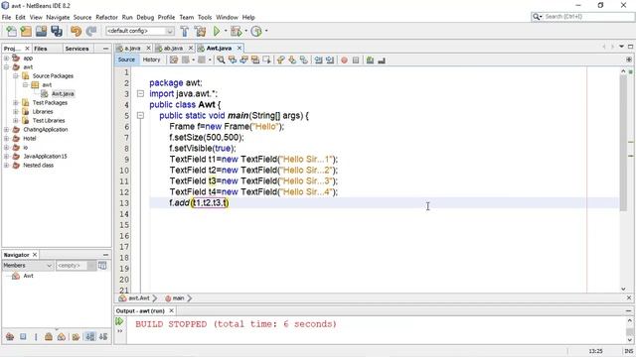Viewport: 636px width, 357px height.
Task: Click the Redo arrow icon
Action: 91,31
